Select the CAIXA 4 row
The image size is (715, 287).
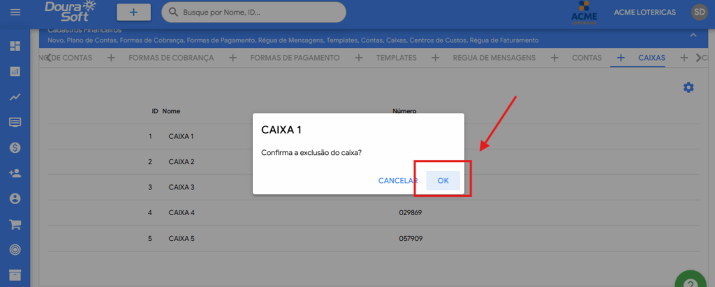coord(182,212)
